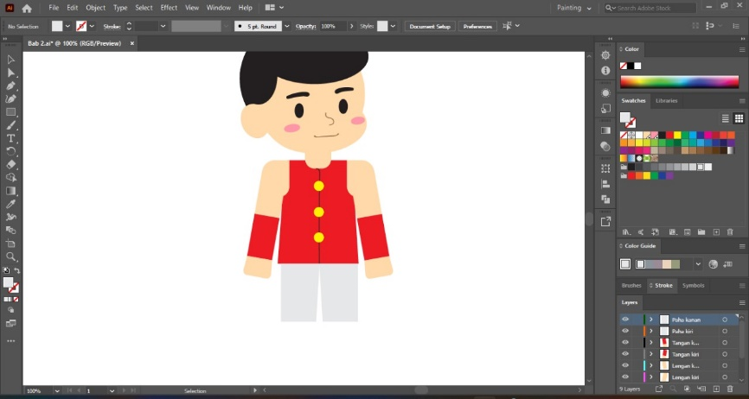The height and width of the screenshot is (399, 749).
Task: Select the Eyedropper tool
Action: pyautogui.click(x=10, y=204)
